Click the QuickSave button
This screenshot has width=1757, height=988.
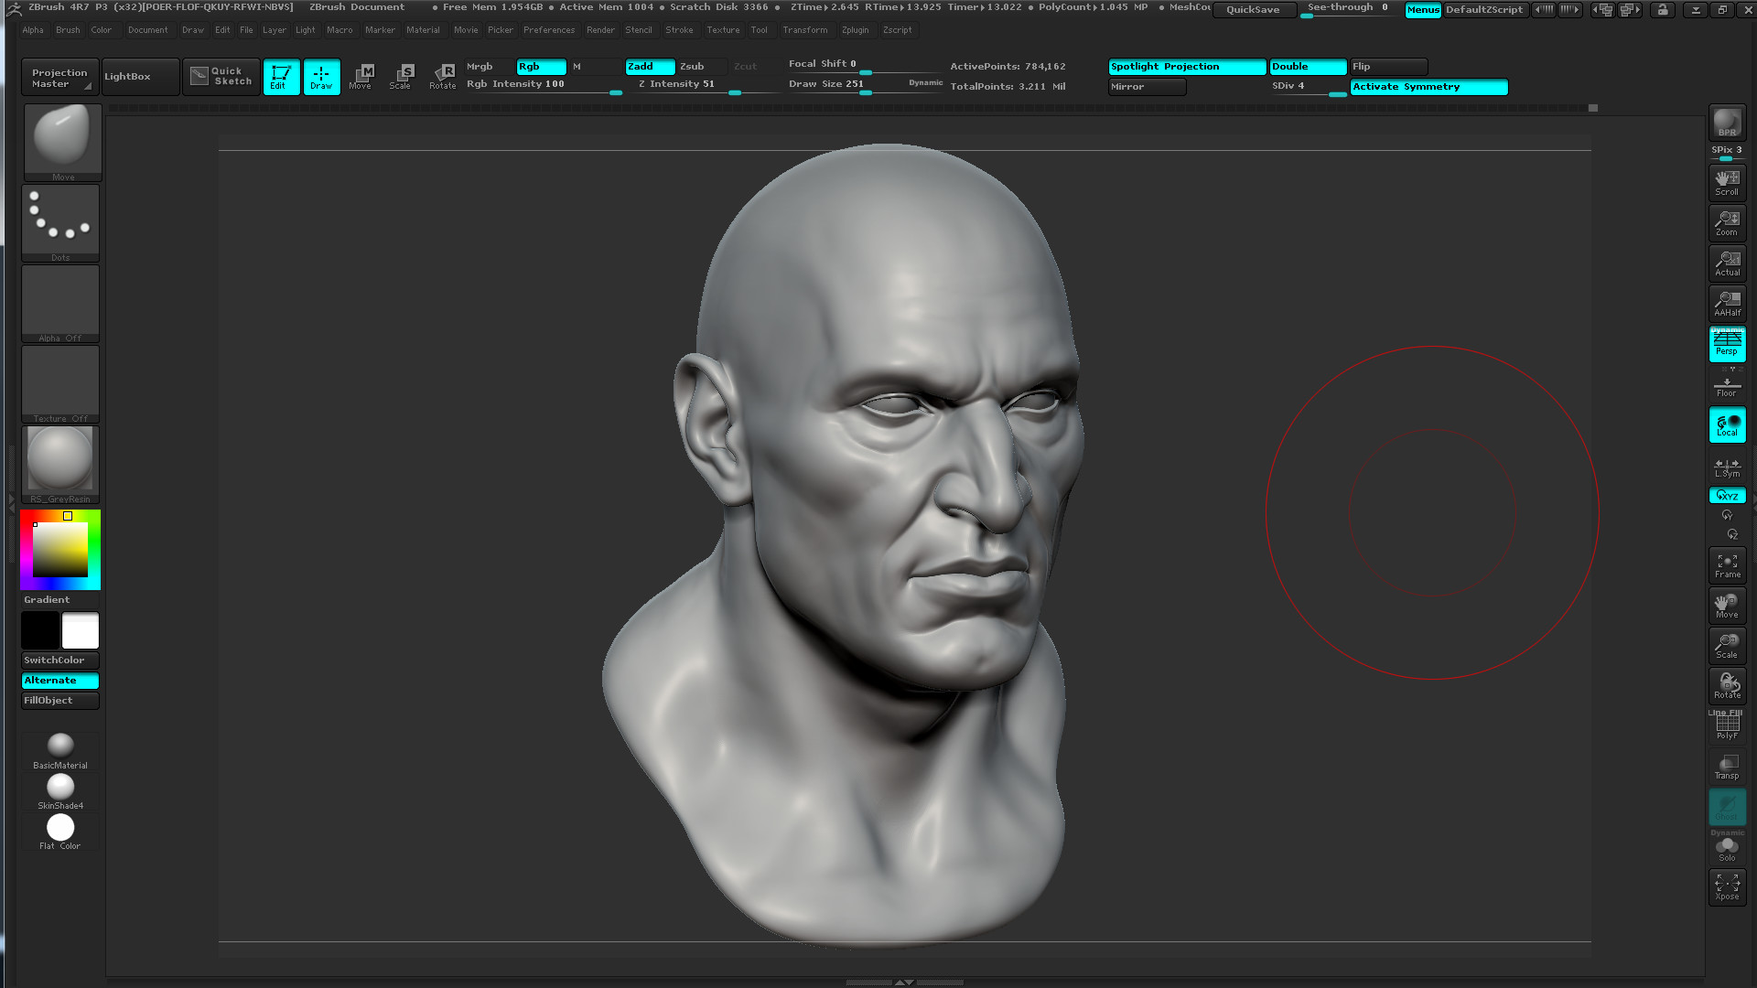(x=1254, y=9)
